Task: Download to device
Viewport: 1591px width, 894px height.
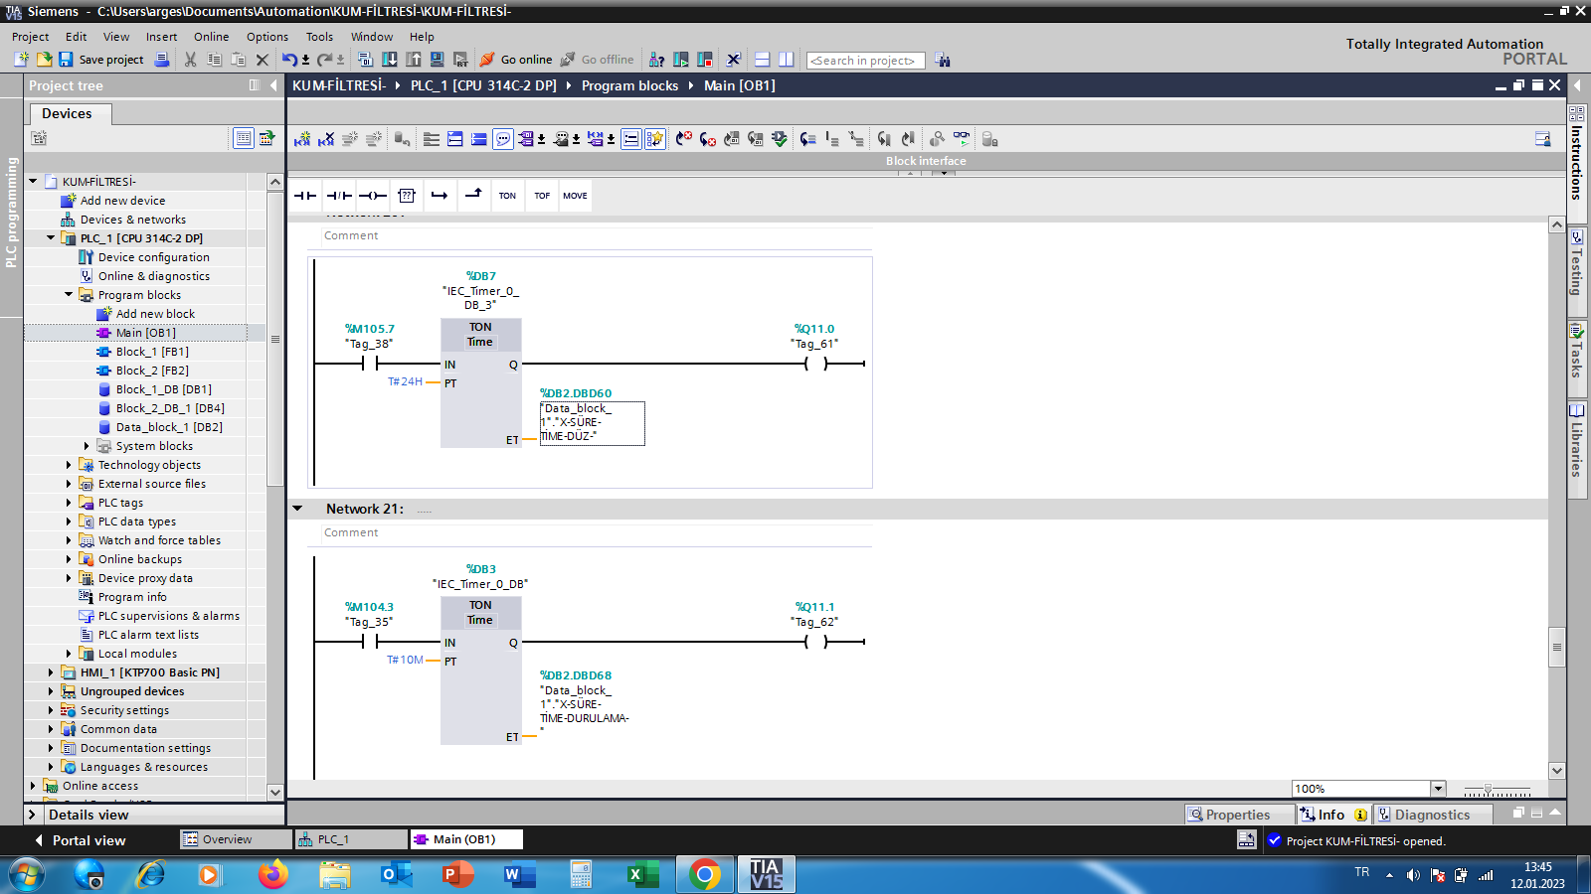Action: (390, 60)
